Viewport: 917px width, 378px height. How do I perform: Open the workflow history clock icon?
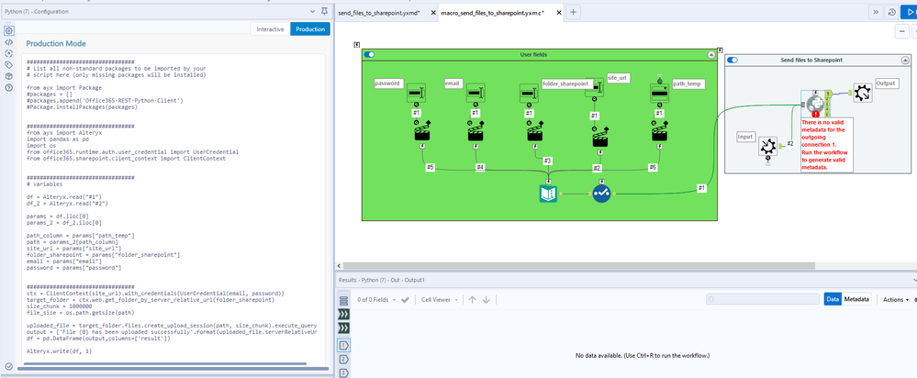891,12
